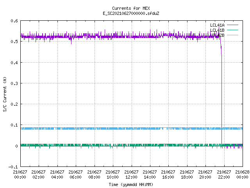
Task: Click the x-axis tick "210627 22:00"
Action: [x=224, y=174]
